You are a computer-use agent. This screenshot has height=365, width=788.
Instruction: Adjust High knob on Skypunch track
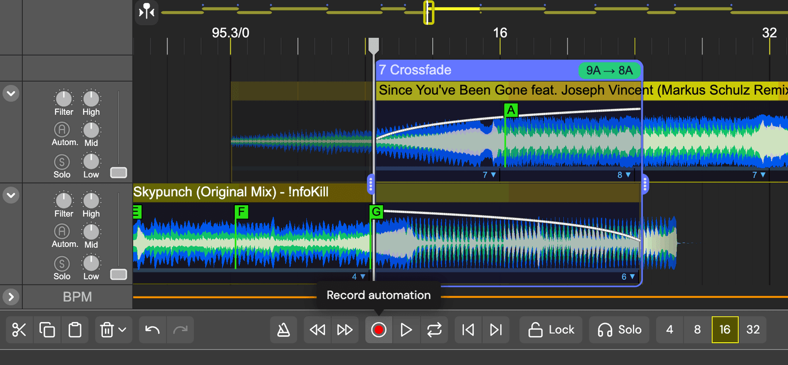point(91,200)
